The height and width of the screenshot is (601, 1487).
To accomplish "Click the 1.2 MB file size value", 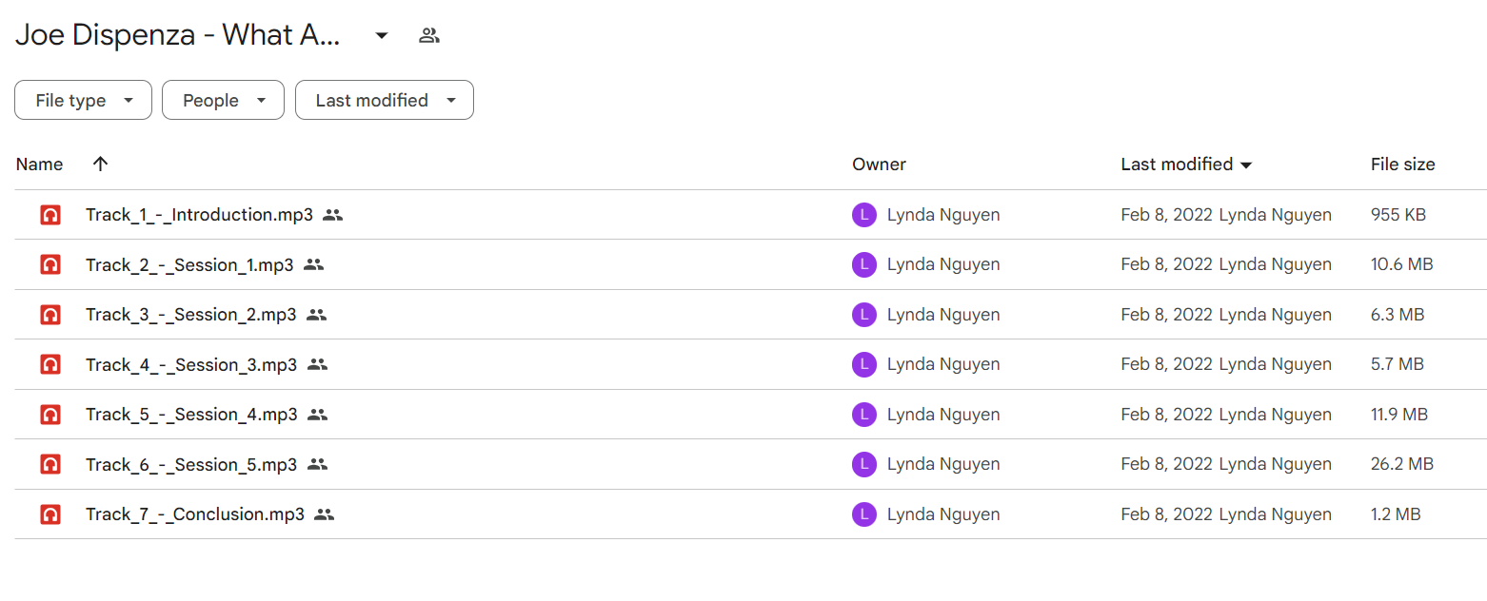I will tap(1396, 514).
